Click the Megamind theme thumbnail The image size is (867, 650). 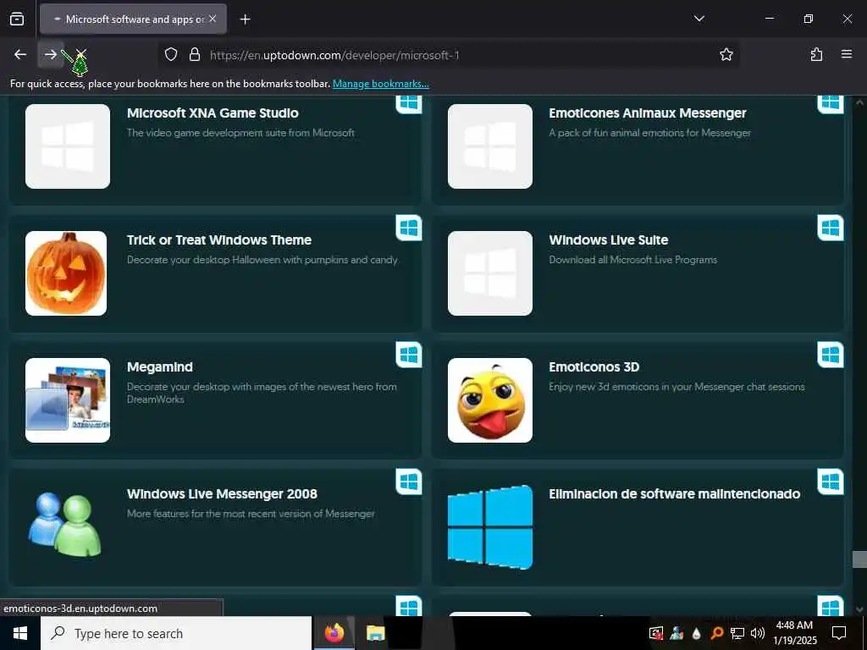68,400
